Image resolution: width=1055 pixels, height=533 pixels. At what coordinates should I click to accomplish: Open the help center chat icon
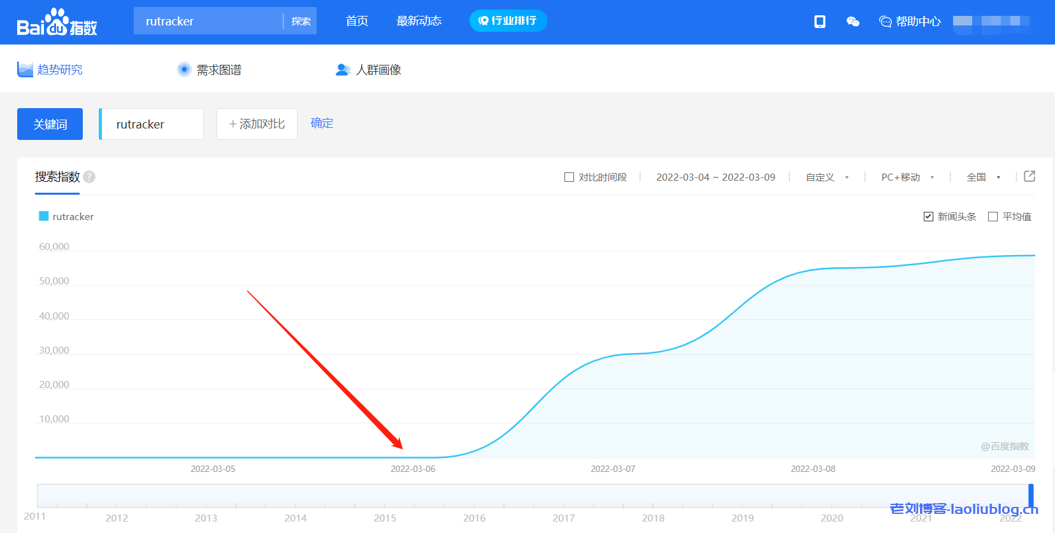tap(885, 22)
